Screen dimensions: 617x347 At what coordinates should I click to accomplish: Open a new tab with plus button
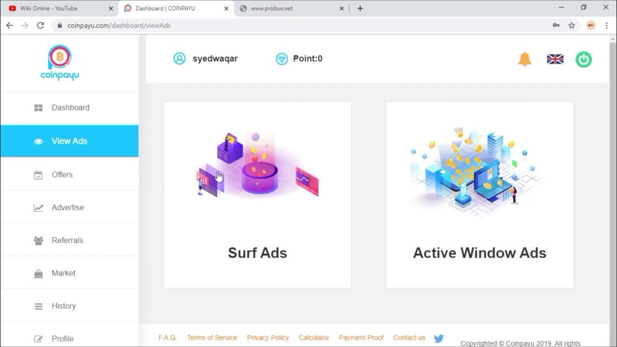tap(360, 8)
